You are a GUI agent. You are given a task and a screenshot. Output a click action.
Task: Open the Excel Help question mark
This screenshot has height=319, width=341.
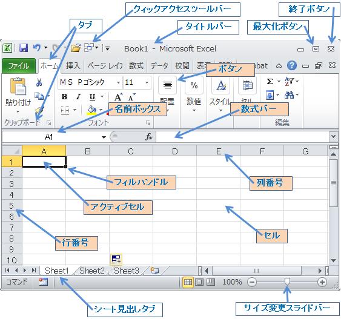click(x=291, y=65)
